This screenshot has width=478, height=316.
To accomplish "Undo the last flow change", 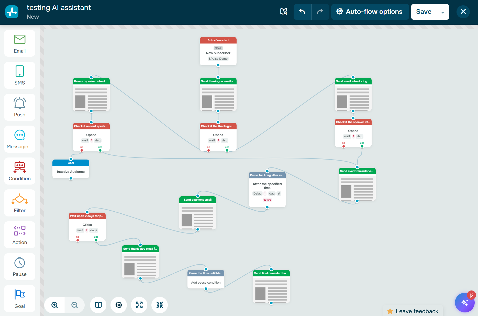I will [302, 12].
